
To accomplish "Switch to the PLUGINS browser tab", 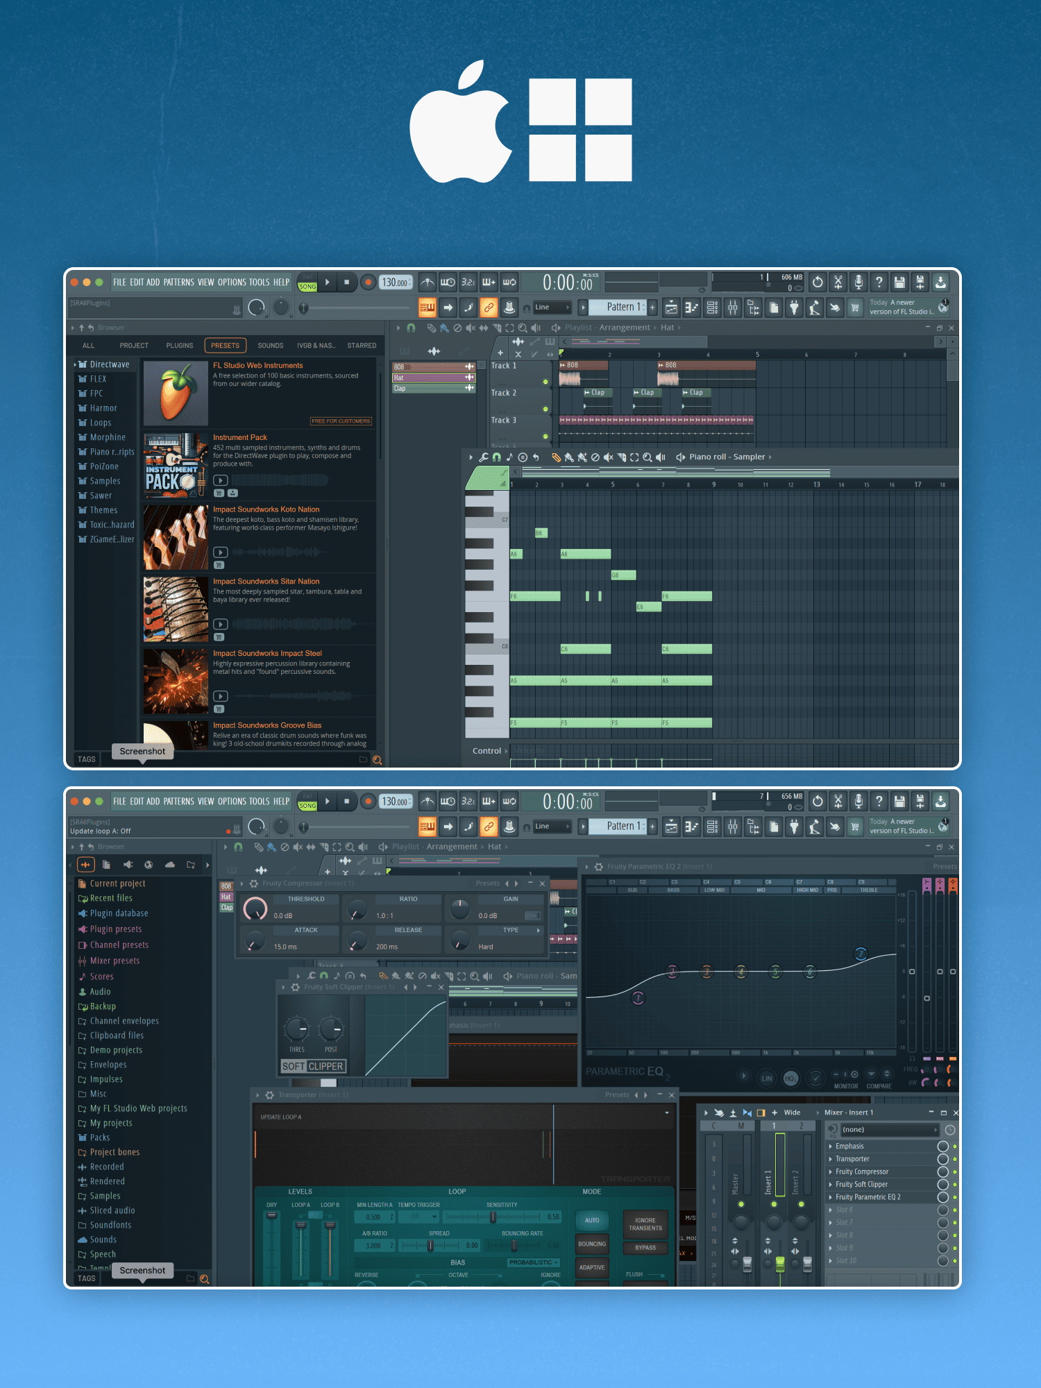I will [x=180, y=346].
